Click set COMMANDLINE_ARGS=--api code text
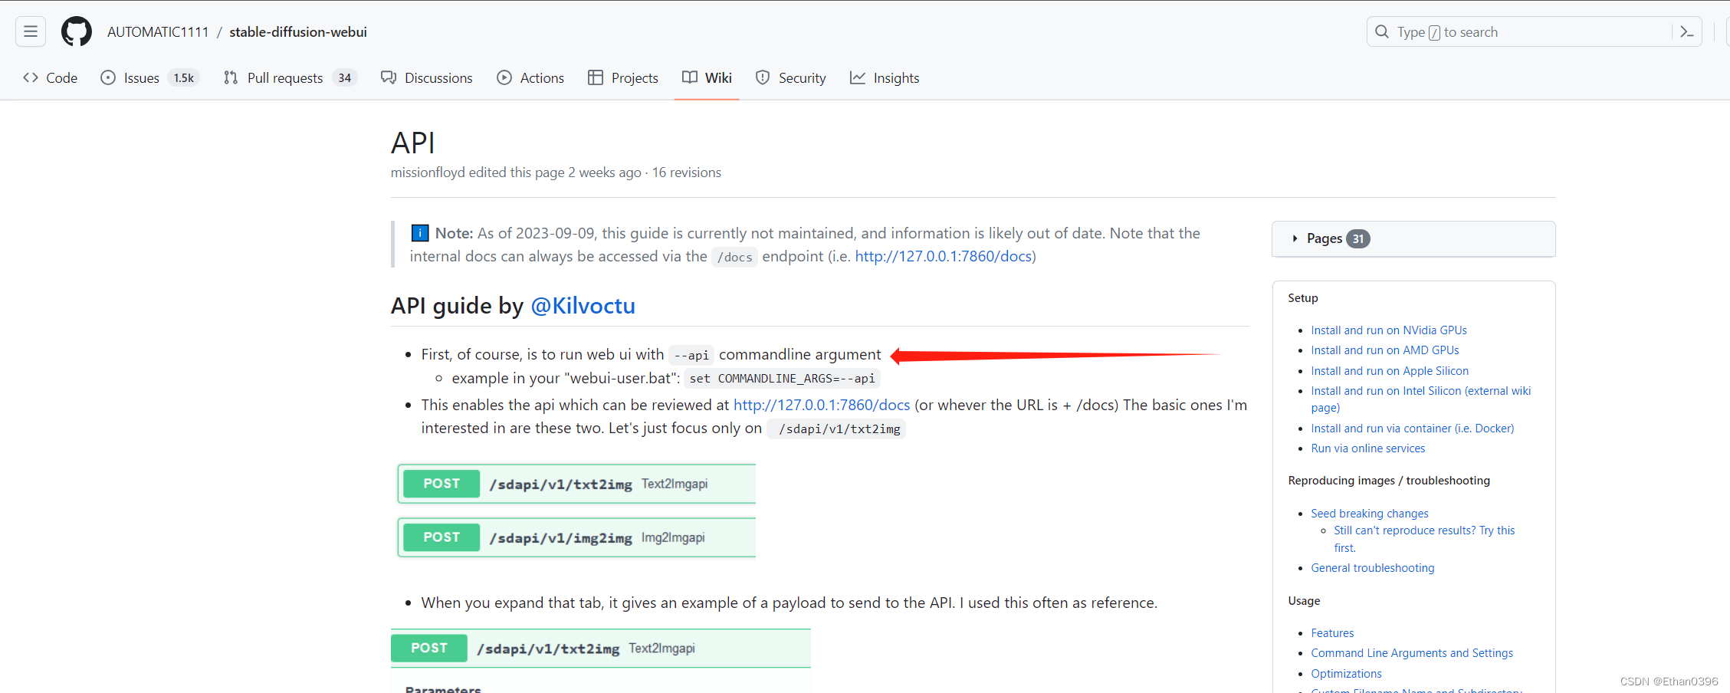The image size is (1730, 693). 782,379
